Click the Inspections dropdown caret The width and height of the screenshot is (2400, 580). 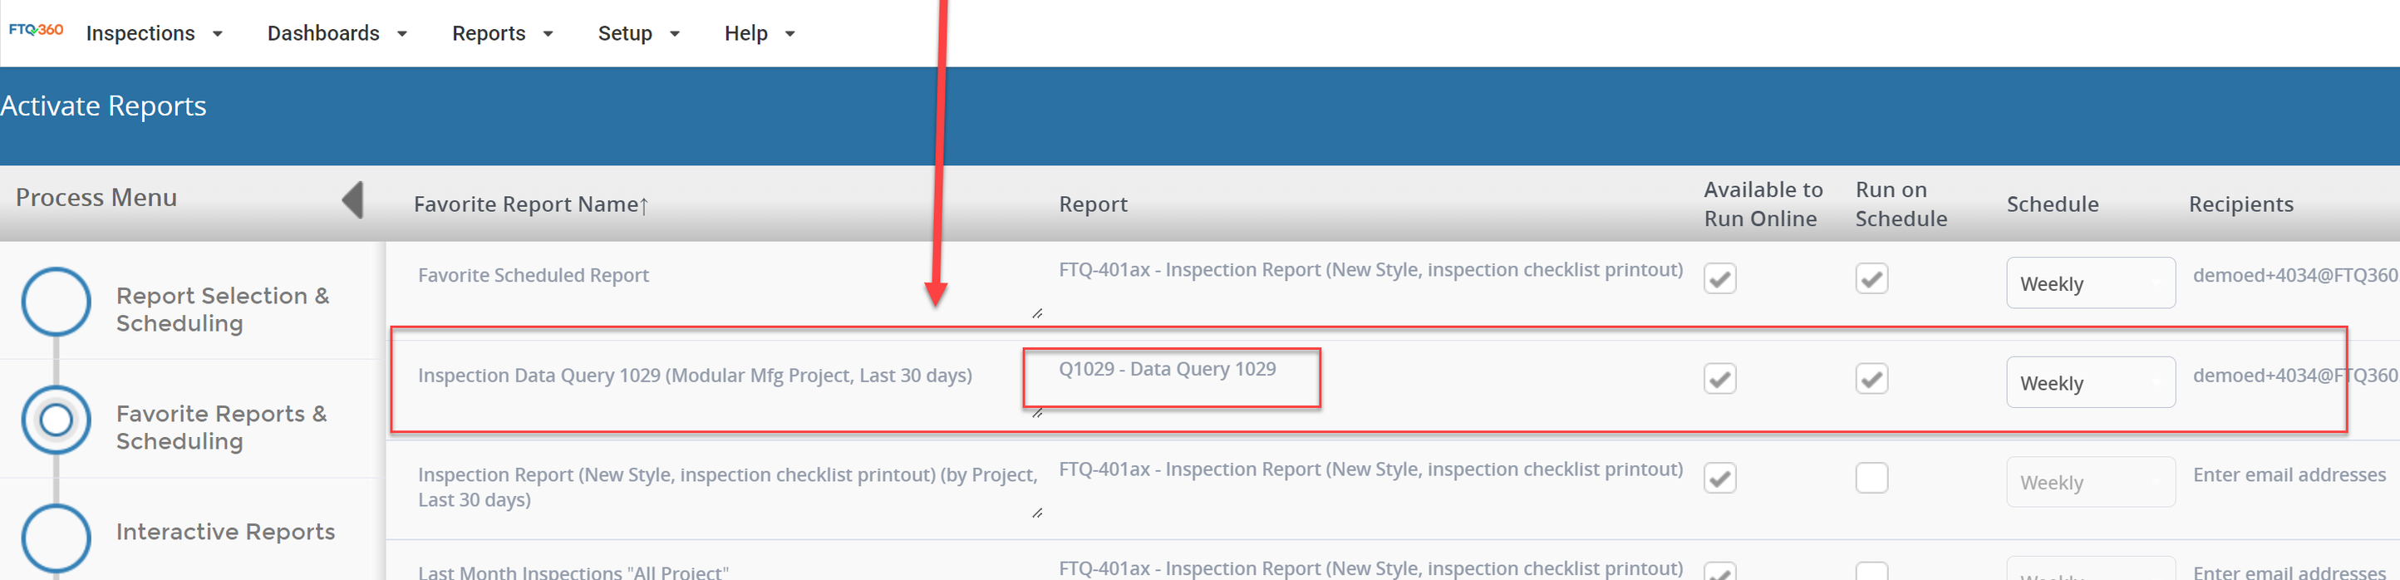[x=217, y=34]
